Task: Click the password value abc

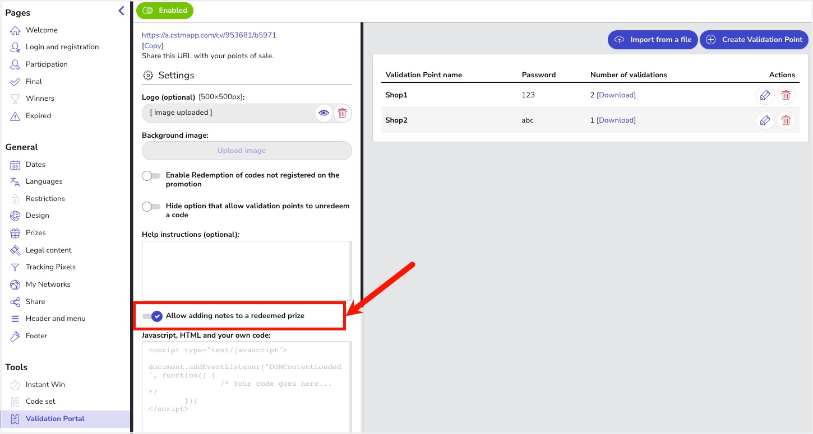Action: (x=528, y=120)
